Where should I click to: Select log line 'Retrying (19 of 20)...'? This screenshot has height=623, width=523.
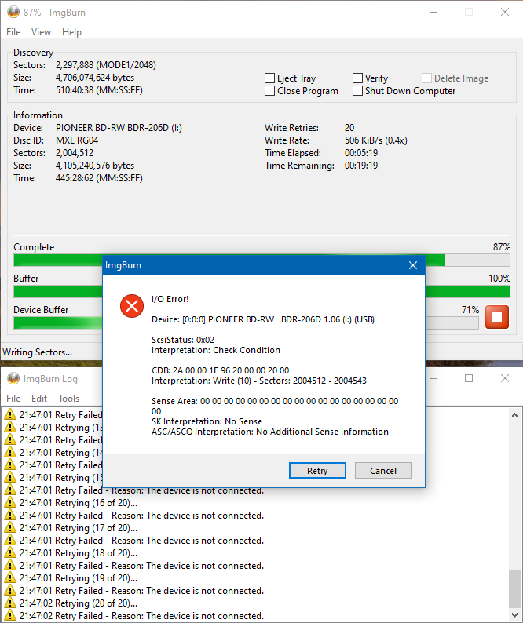79,578
